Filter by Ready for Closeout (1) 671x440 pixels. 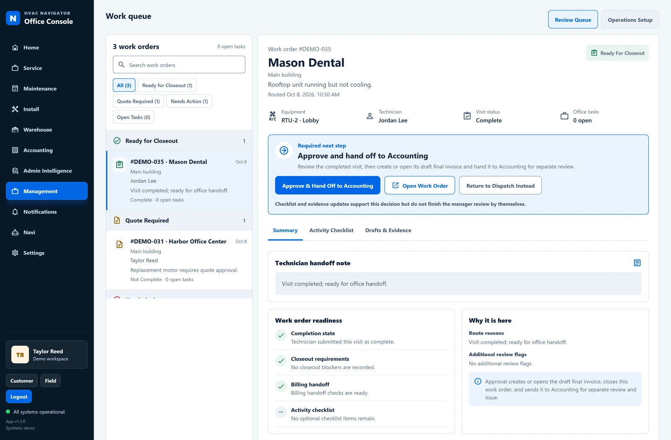coord(167,85)
